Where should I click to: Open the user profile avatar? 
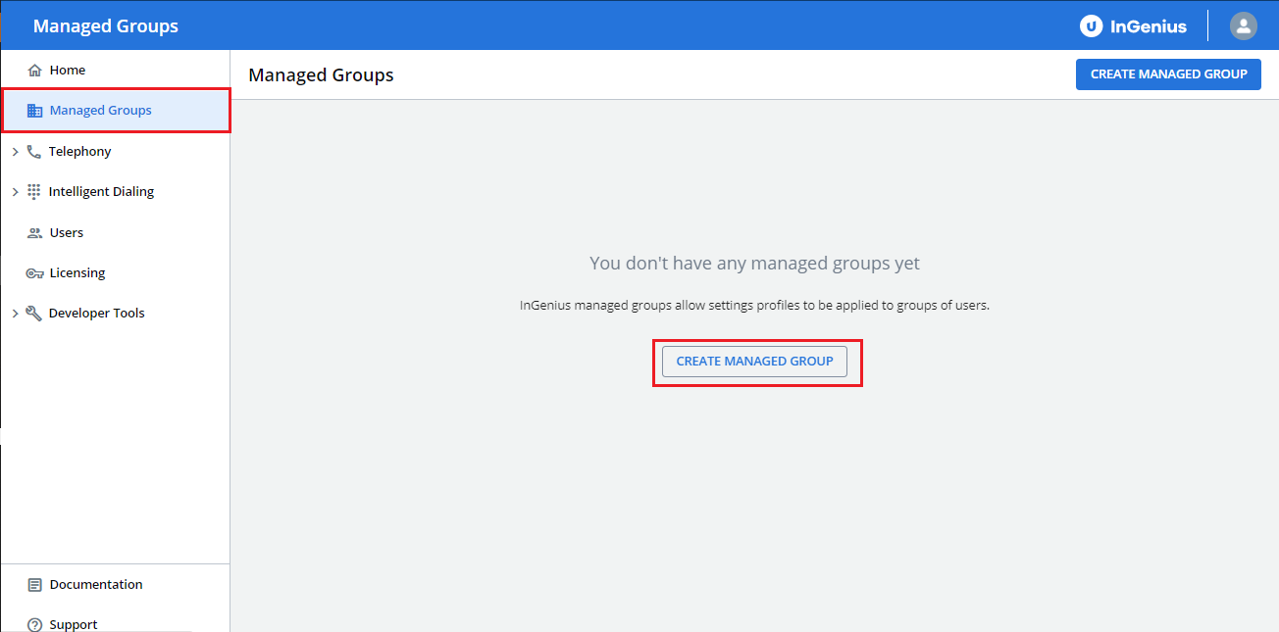[x=1243, y=25]
